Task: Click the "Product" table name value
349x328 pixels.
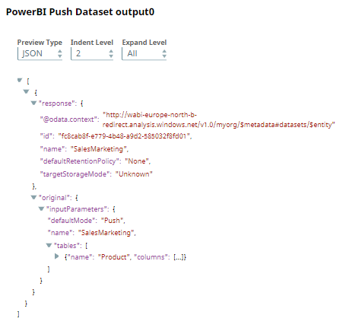Action: (114, 257)
